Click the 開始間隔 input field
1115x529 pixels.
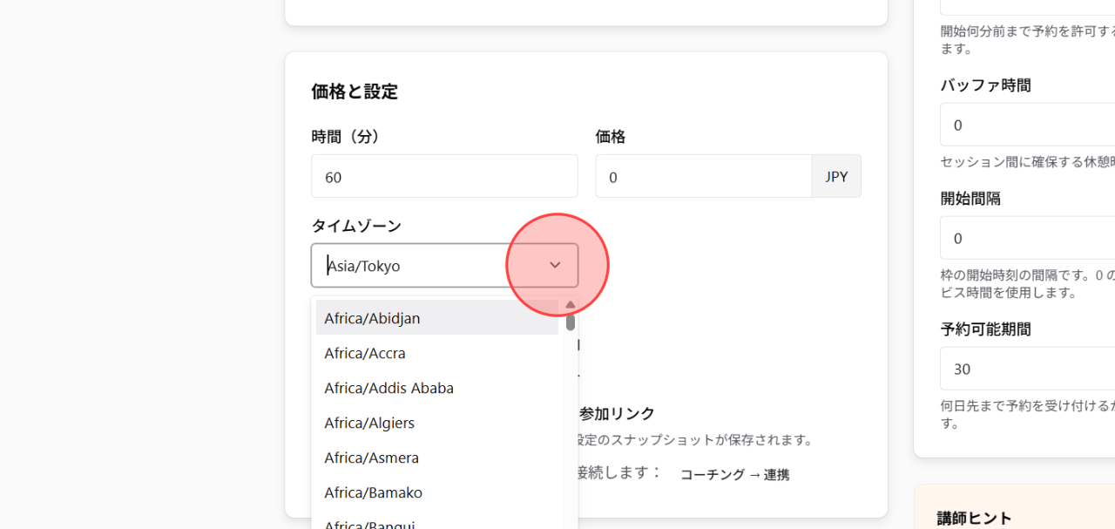1028,238
